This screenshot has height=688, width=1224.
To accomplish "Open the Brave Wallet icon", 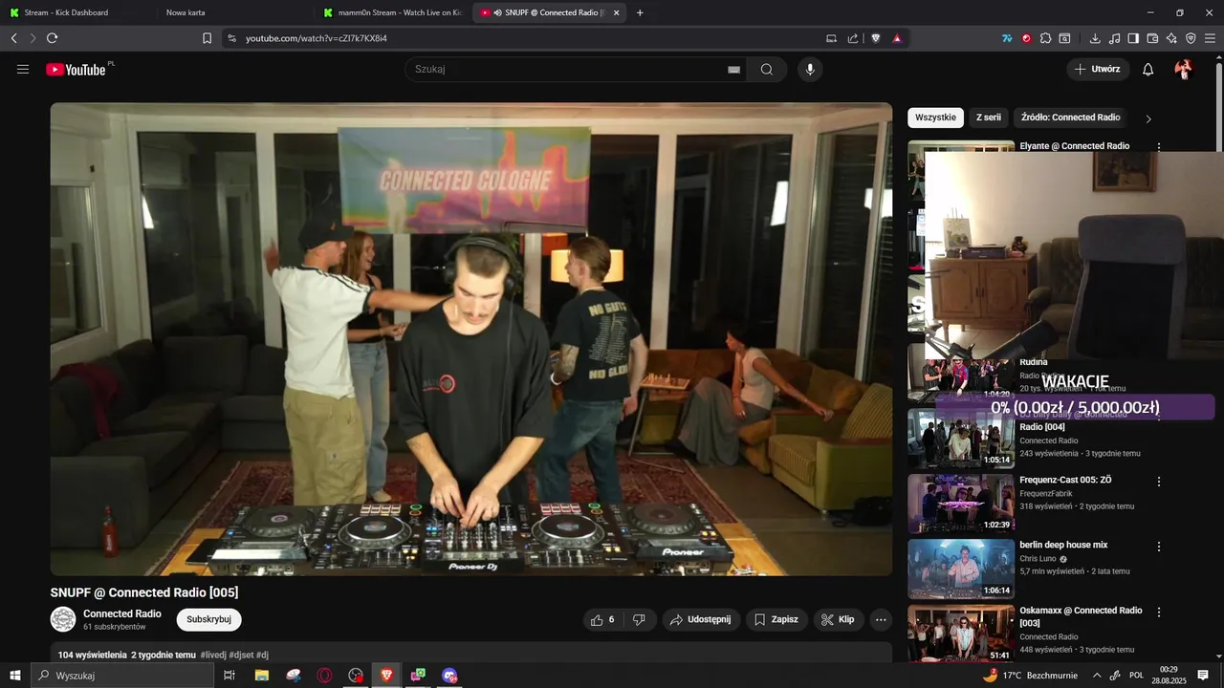I will click(x=1152, y=38).
